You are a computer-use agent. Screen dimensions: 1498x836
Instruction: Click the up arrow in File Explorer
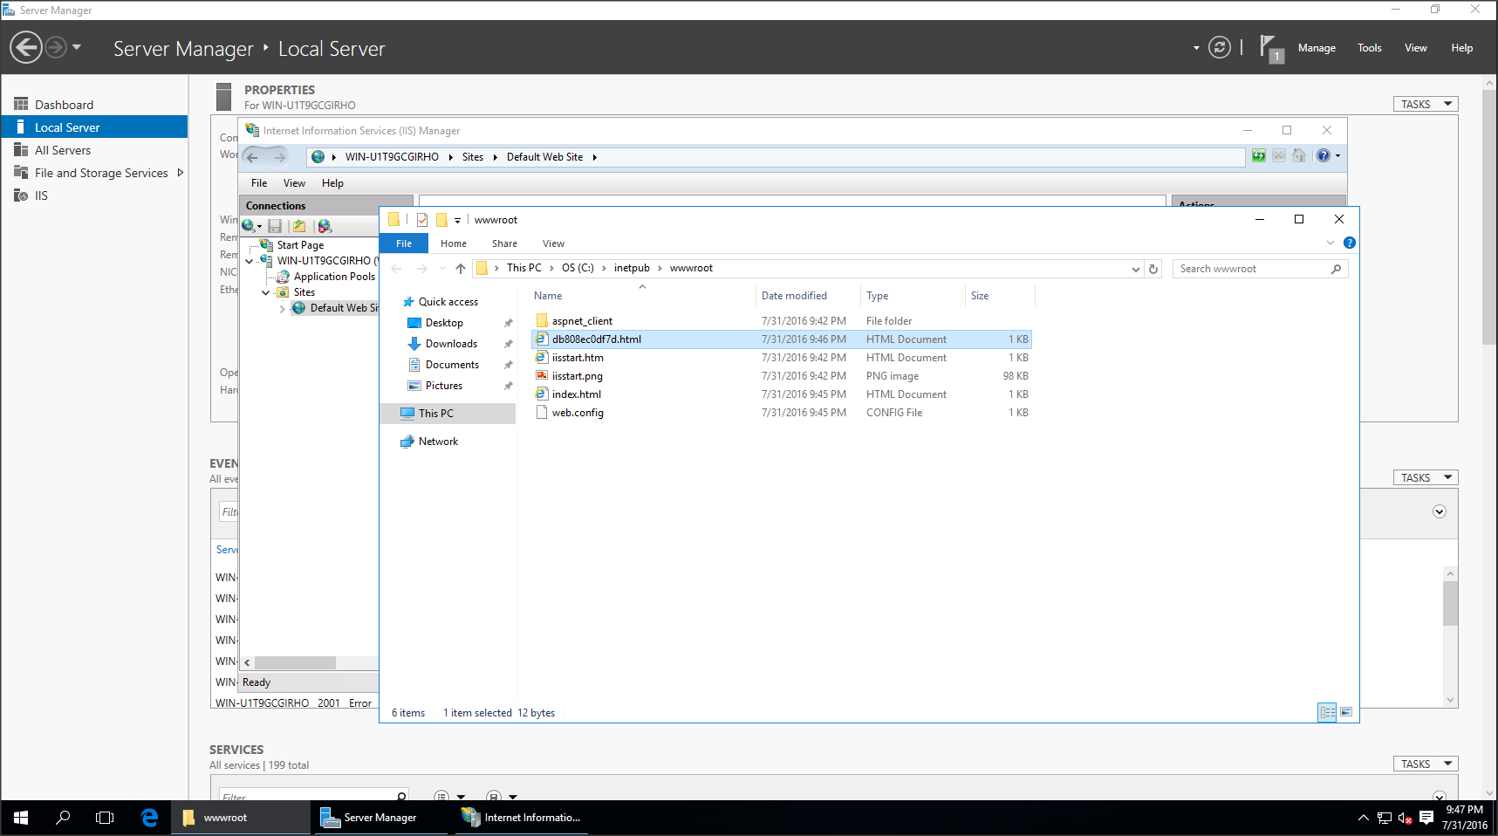click(461, 269)
